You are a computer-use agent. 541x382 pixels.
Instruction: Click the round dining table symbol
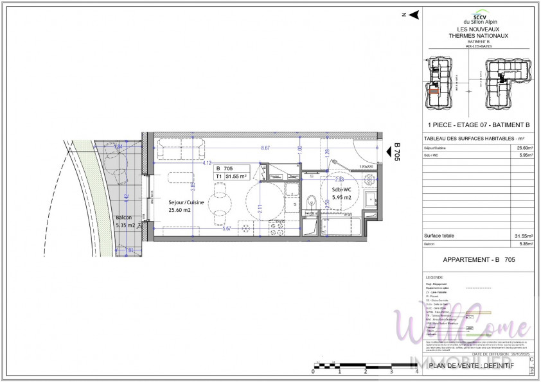[221, 205]
